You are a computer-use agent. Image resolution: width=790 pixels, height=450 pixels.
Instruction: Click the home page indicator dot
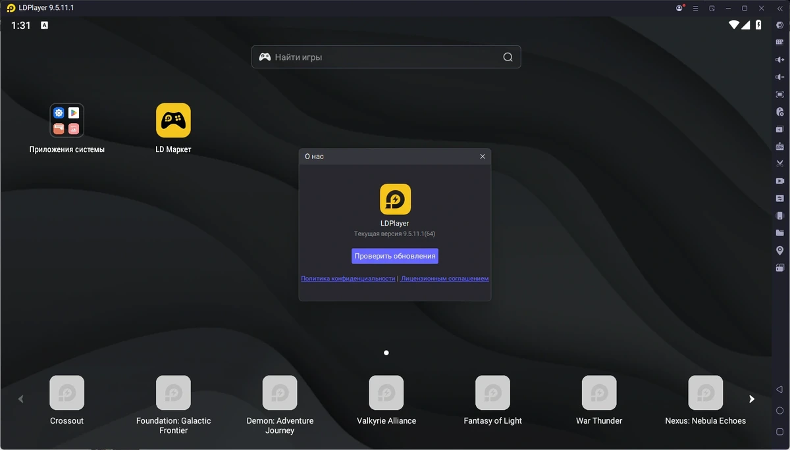coord(386,353)
